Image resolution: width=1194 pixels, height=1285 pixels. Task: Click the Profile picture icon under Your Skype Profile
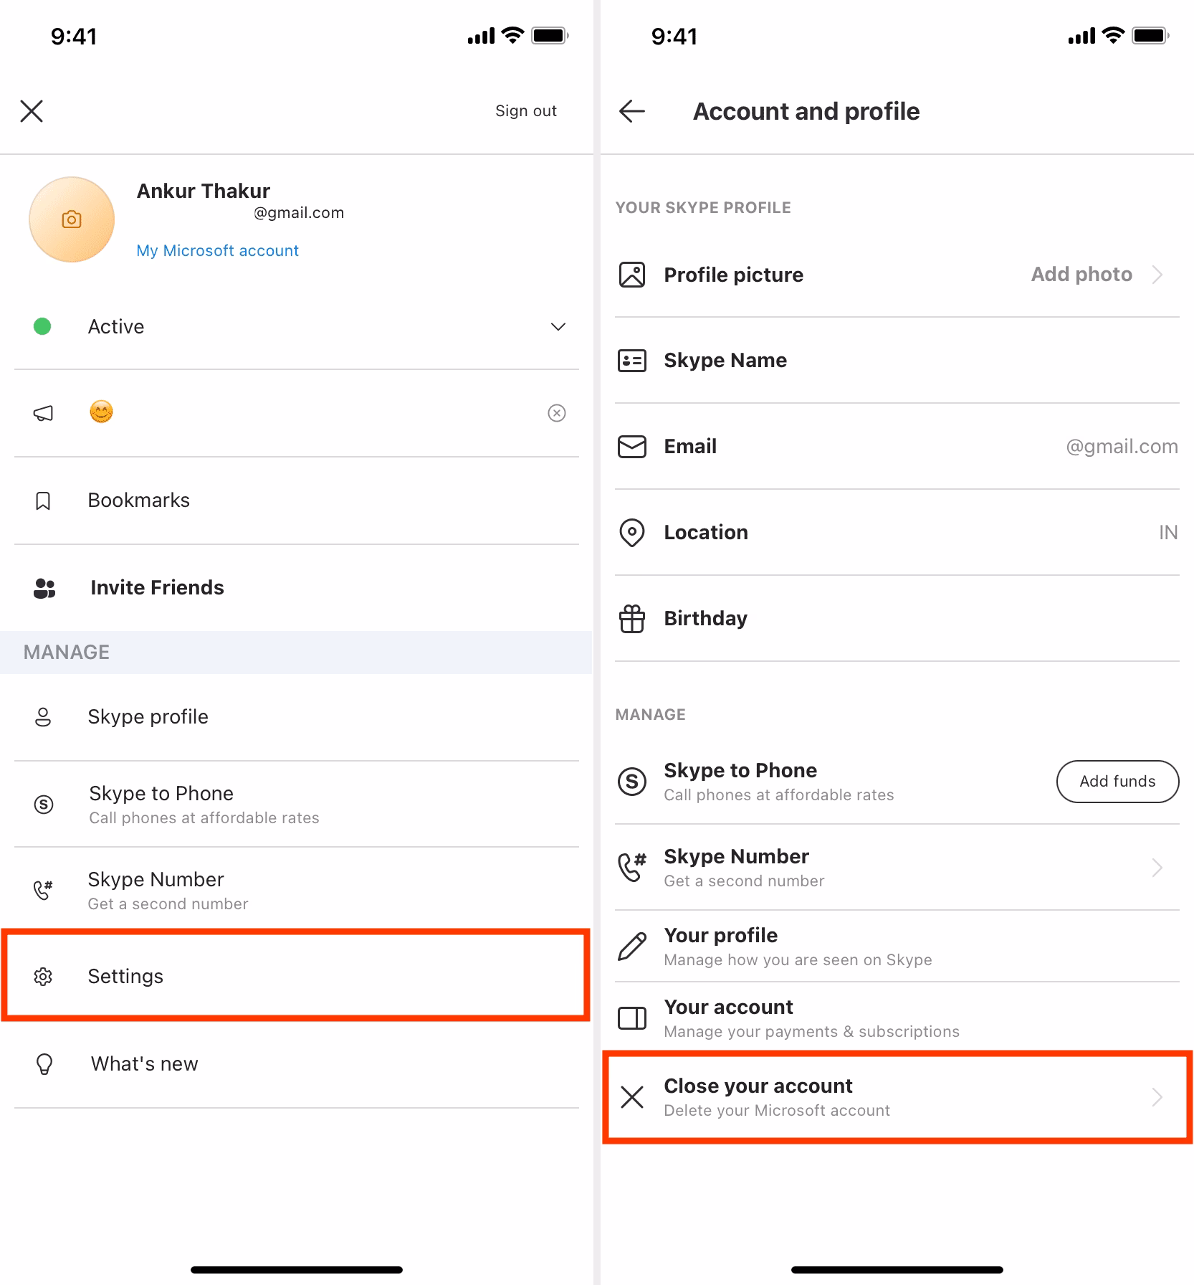tap(631, 274)
